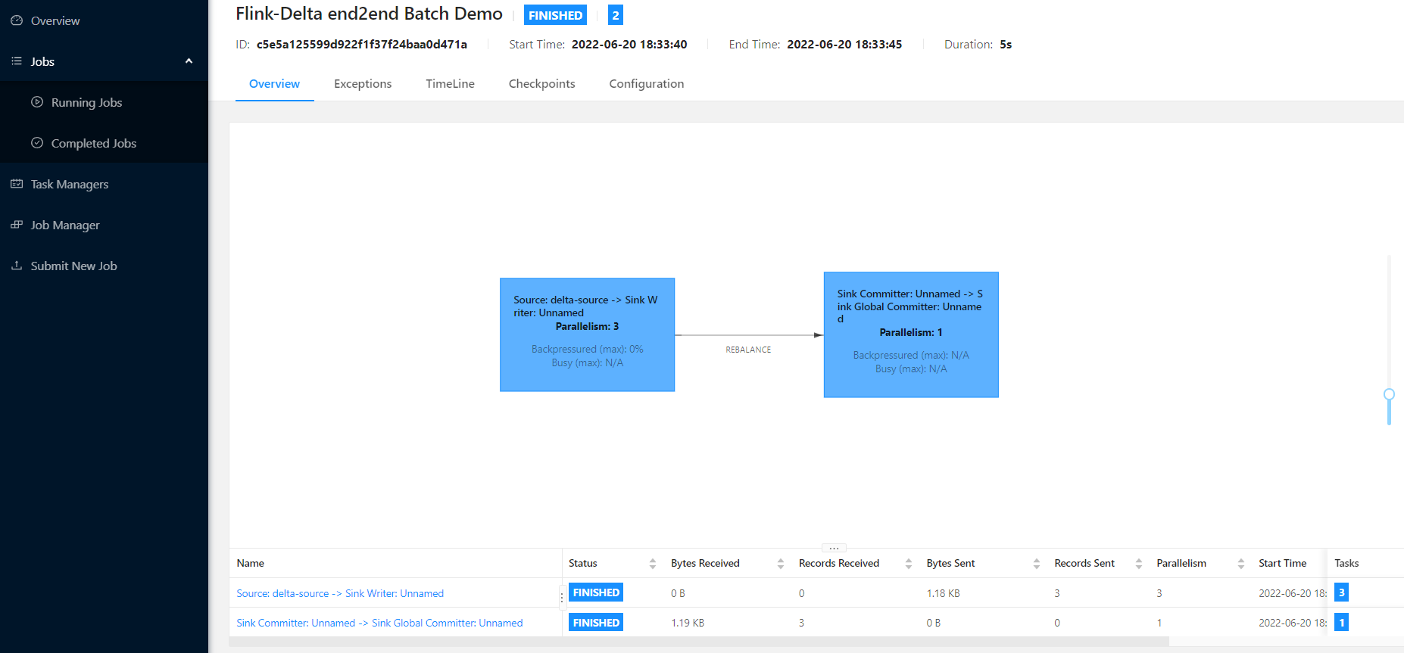Open Submit New Job page
The width and height of the screenshot is (1404, 653).
pyautogui.click(x=104, y=266)
